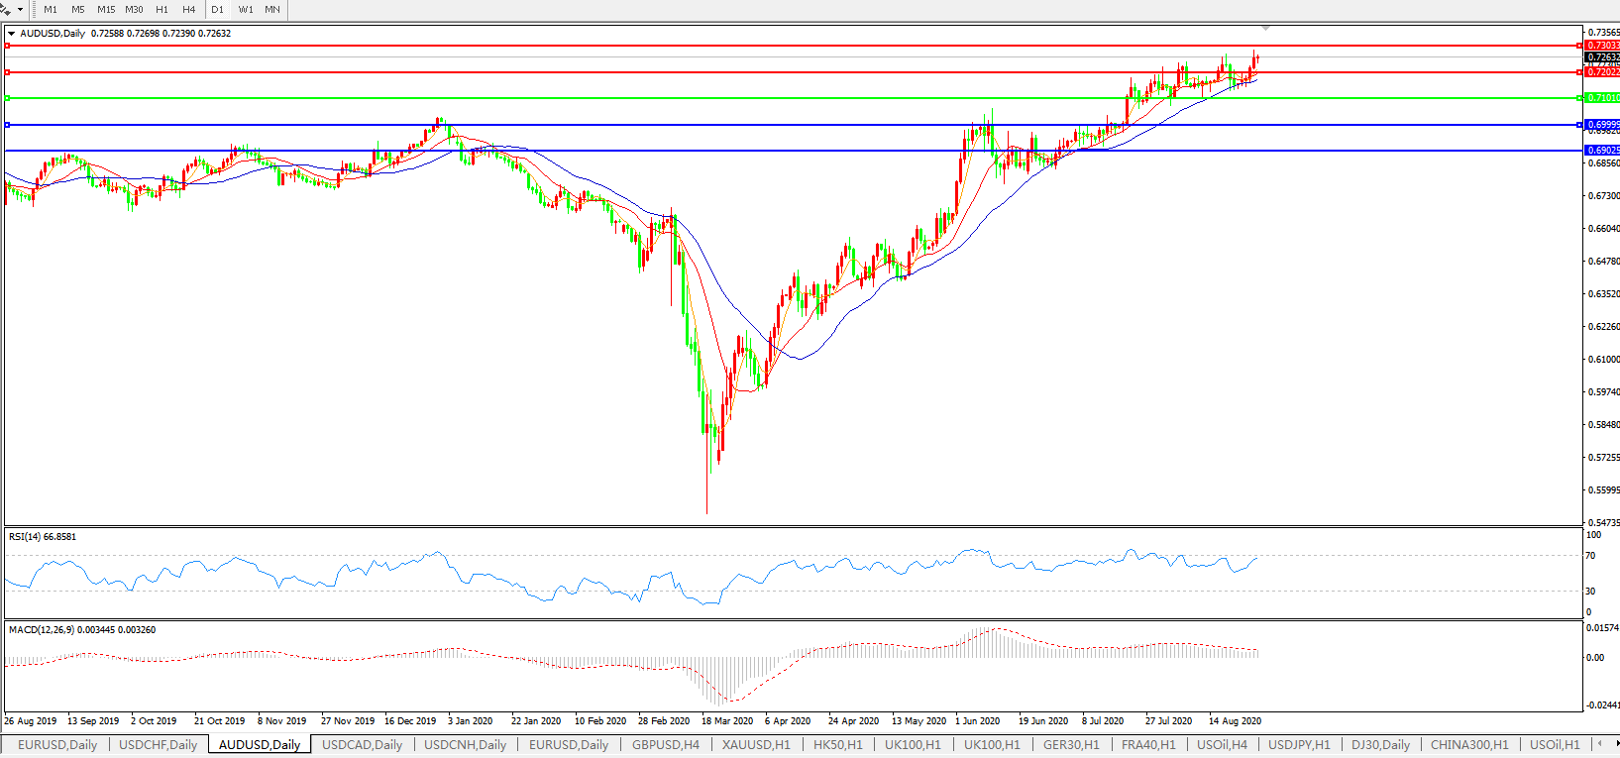Open the USDJPY,H1 chart tab
The width and height of the screenshot is (1620, 758).
click(1299, 744)
